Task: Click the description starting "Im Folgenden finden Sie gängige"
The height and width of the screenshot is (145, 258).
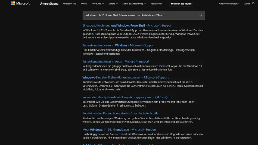Action: [142, 68]
